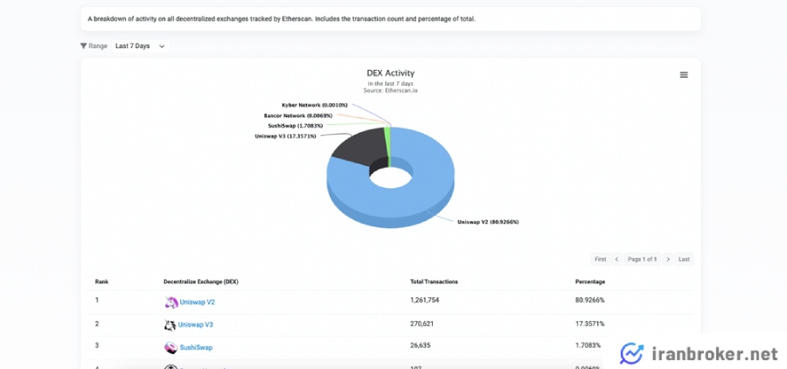This screenshot has width=787, height=369.
Task: Click the 17.3571% percentage cell
Action: 589,324
